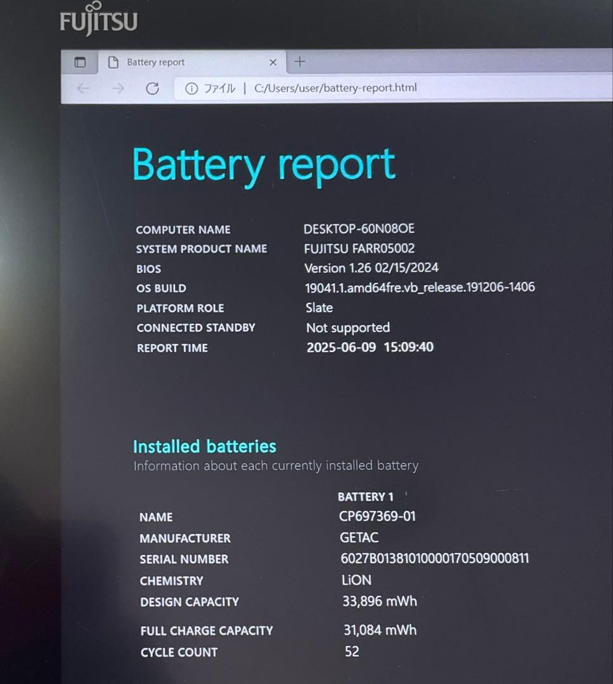Click the CONNECTED STANDBY label
Image resolution: width=613 pixels, height=684 pixels.
point(196,328)
